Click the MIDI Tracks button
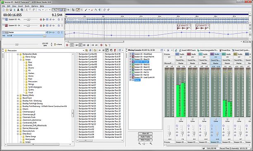The width and height of the screenshot is (253, 151). point(145,140)
